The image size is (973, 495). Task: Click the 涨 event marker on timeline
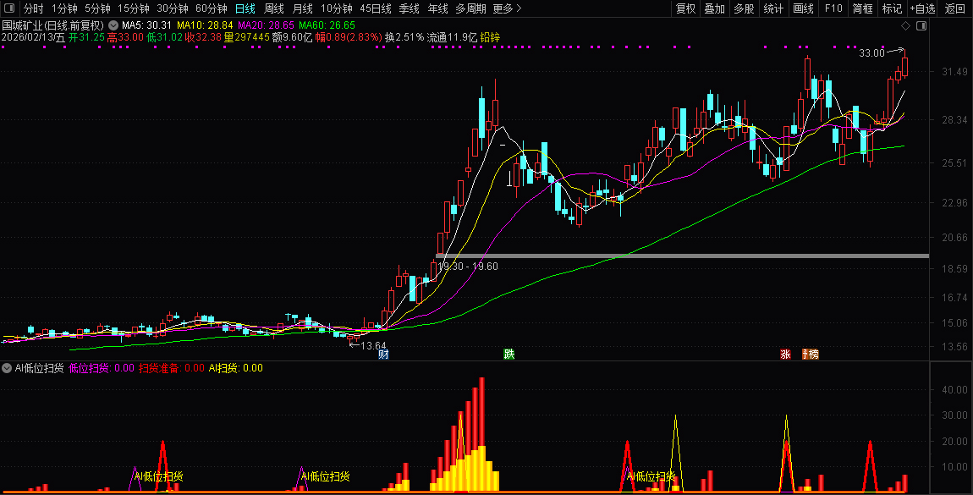[786, 355]
